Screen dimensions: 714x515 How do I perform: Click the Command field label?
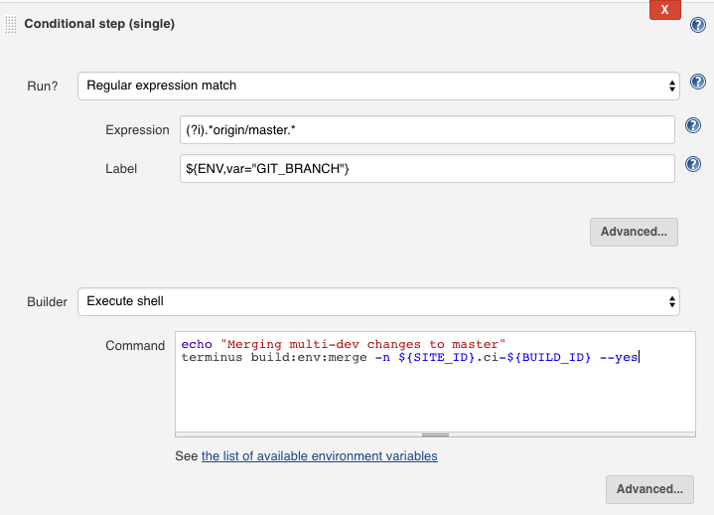[135, 346]
